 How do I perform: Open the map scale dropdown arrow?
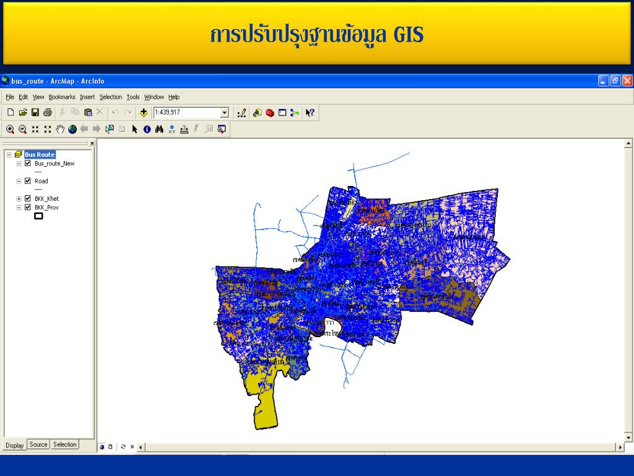pos(225,113)
